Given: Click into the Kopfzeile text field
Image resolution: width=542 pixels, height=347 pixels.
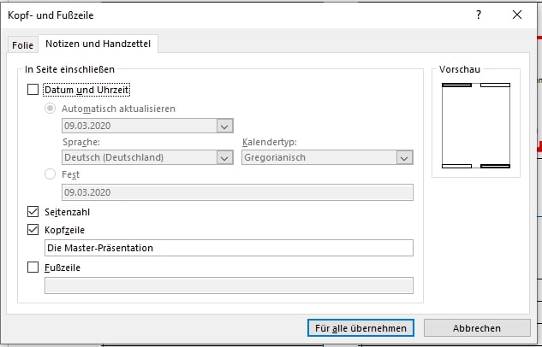Looking at the screenshot, I should pyautogui.click(x=229, y=248).
